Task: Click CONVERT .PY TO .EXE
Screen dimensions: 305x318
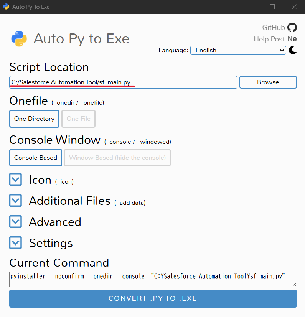Action: point(153,298)
